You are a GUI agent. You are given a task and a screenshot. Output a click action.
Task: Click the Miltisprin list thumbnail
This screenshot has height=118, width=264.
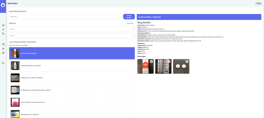pos(15,78)
